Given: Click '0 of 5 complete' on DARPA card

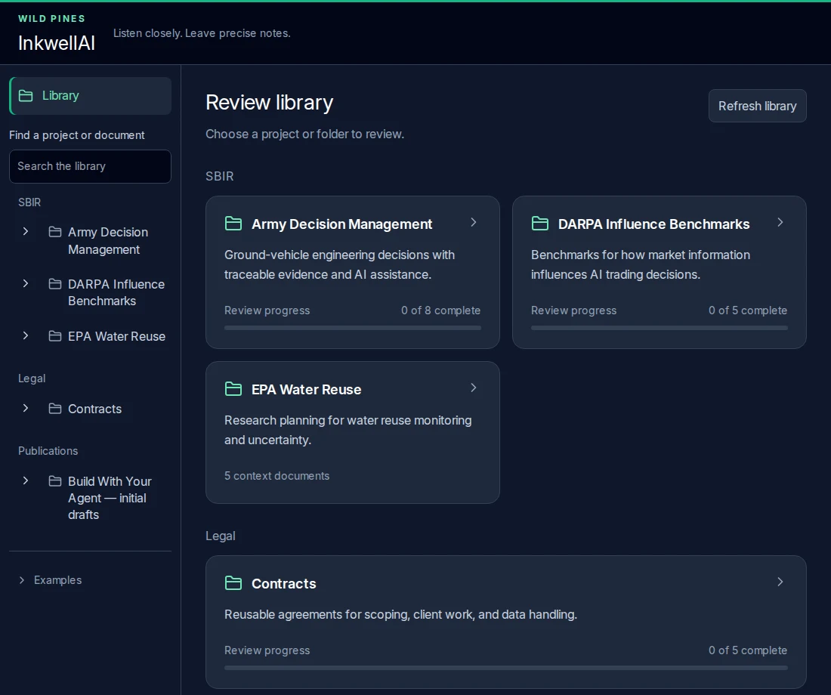Looking at the screenshot, I should 748,310.
